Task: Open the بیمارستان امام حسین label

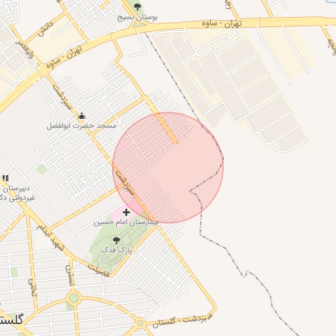Action: (x=126, y=222)
